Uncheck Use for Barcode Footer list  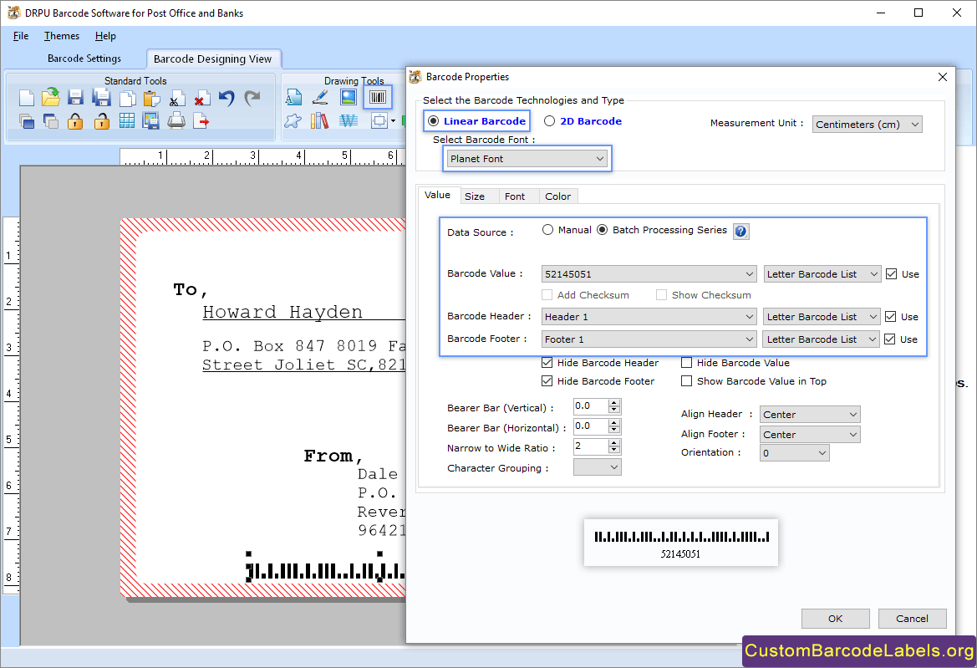point(890,339)
